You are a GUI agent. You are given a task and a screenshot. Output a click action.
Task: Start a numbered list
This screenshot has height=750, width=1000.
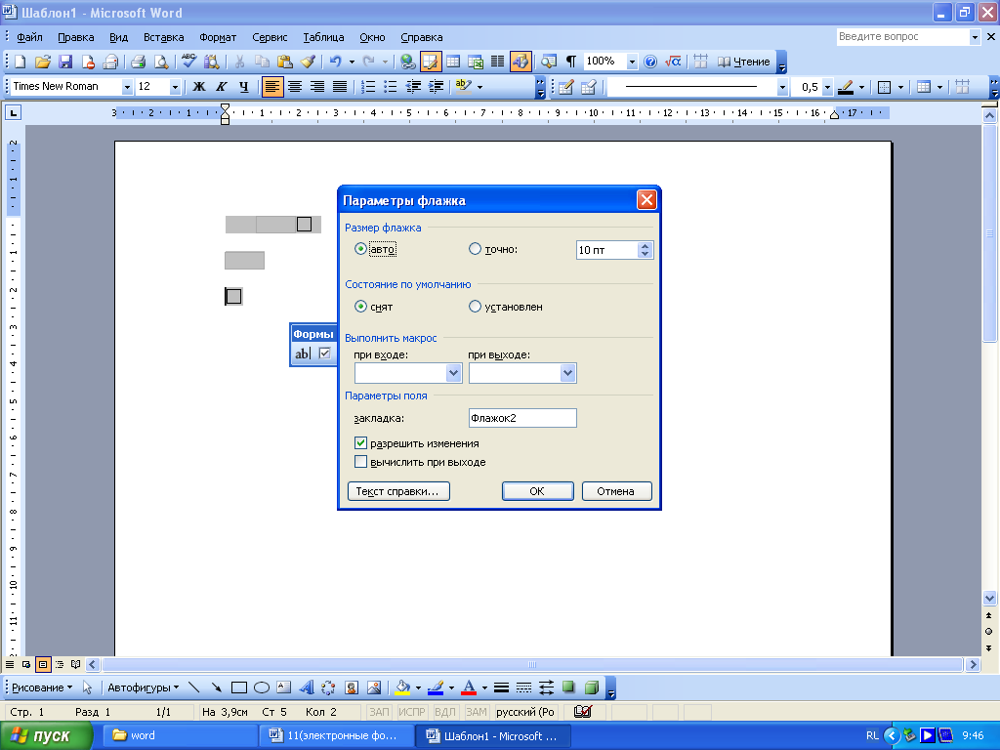[x=368, y=87]
